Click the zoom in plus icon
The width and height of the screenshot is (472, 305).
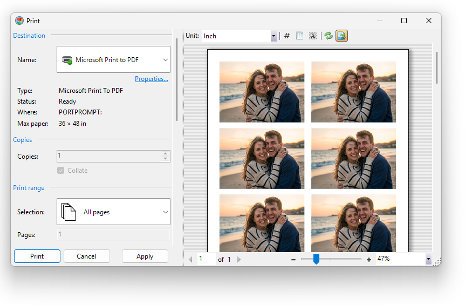pos(369,260)
